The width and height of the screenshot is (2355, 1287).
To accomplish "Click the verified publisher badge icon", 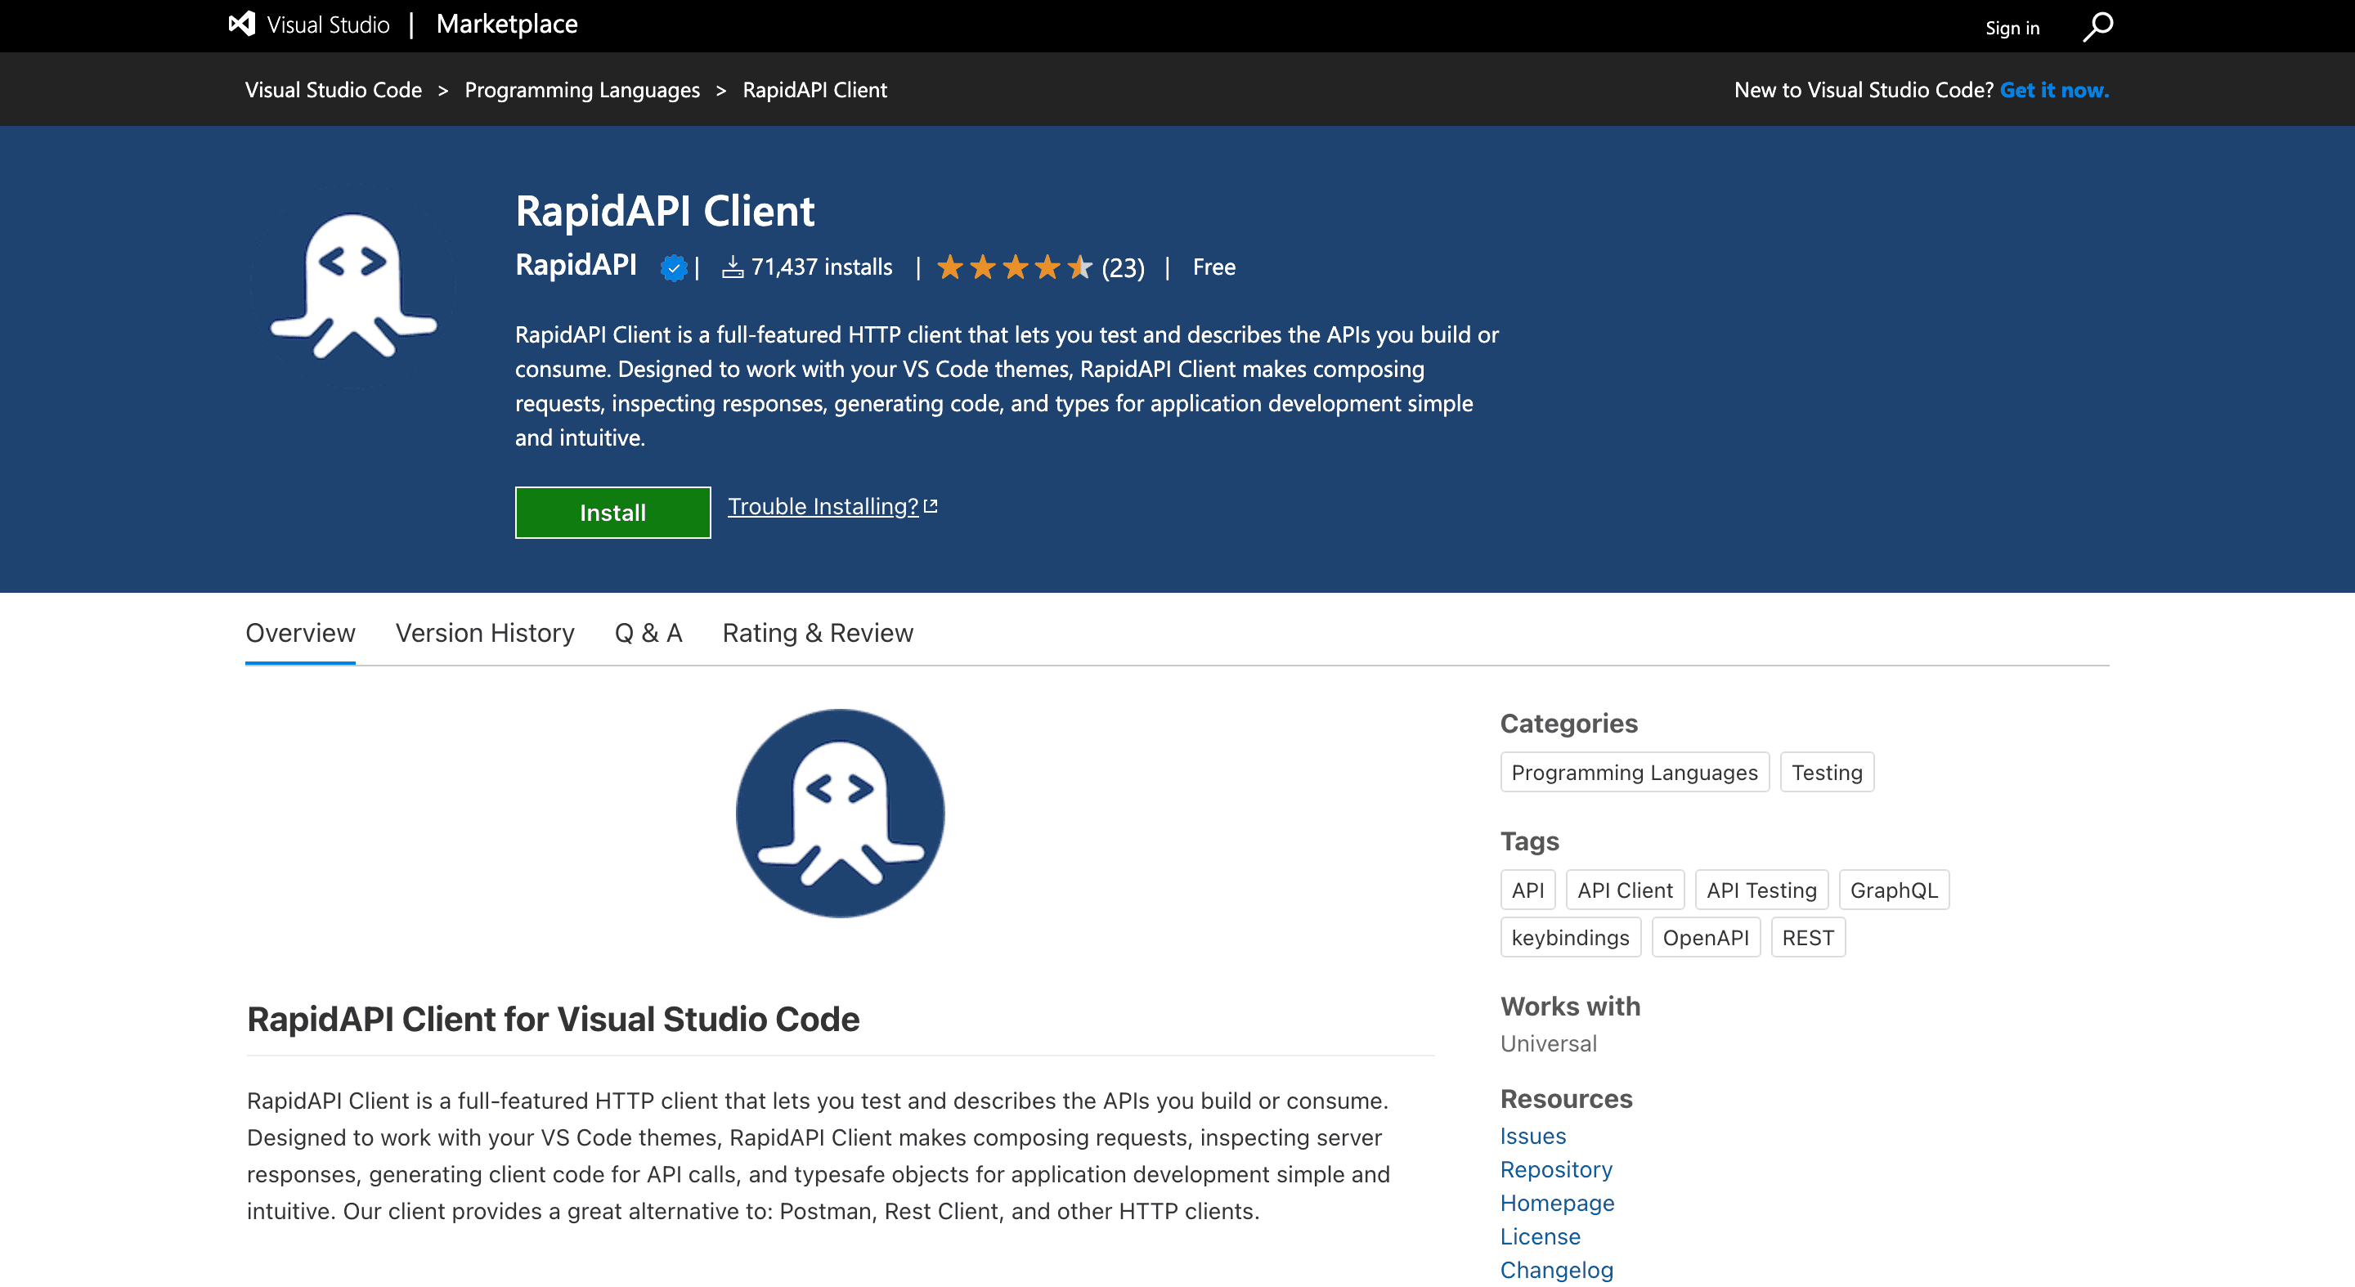I will (x=674, y=268).
